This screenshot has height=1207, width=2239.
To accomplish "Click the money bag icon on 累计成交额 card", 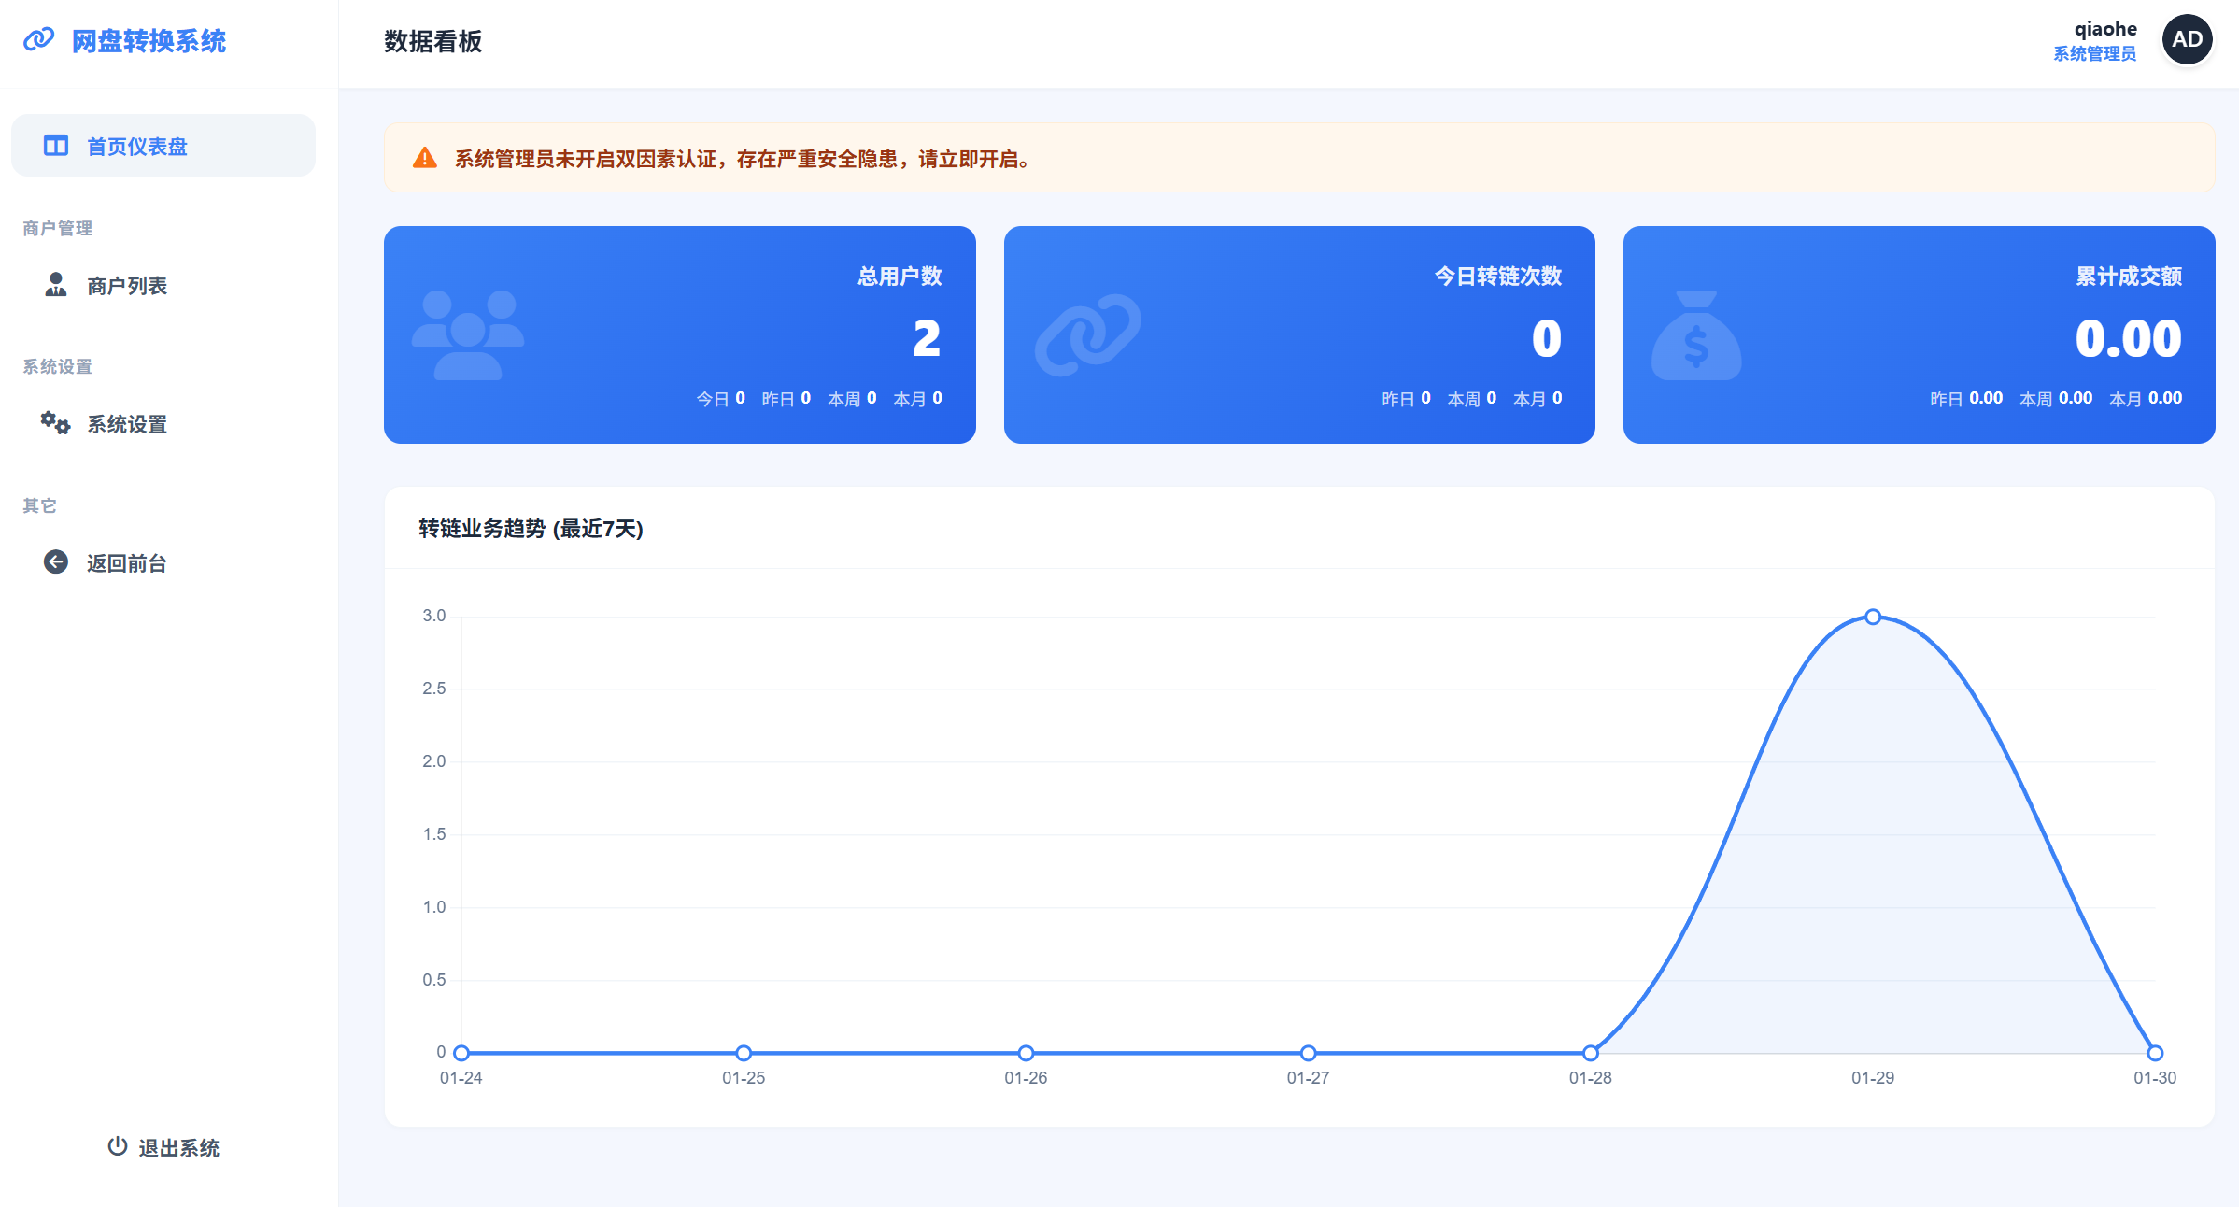I will (x=1696, y=336).
